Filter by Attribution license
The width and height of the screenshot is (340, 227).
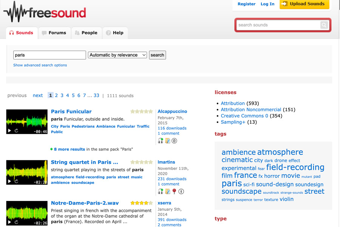click(x=233, y=103)
